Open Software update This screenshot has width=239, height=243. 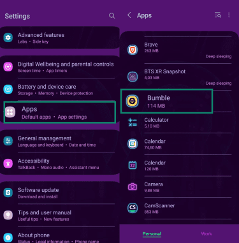[x=60, y=193]
